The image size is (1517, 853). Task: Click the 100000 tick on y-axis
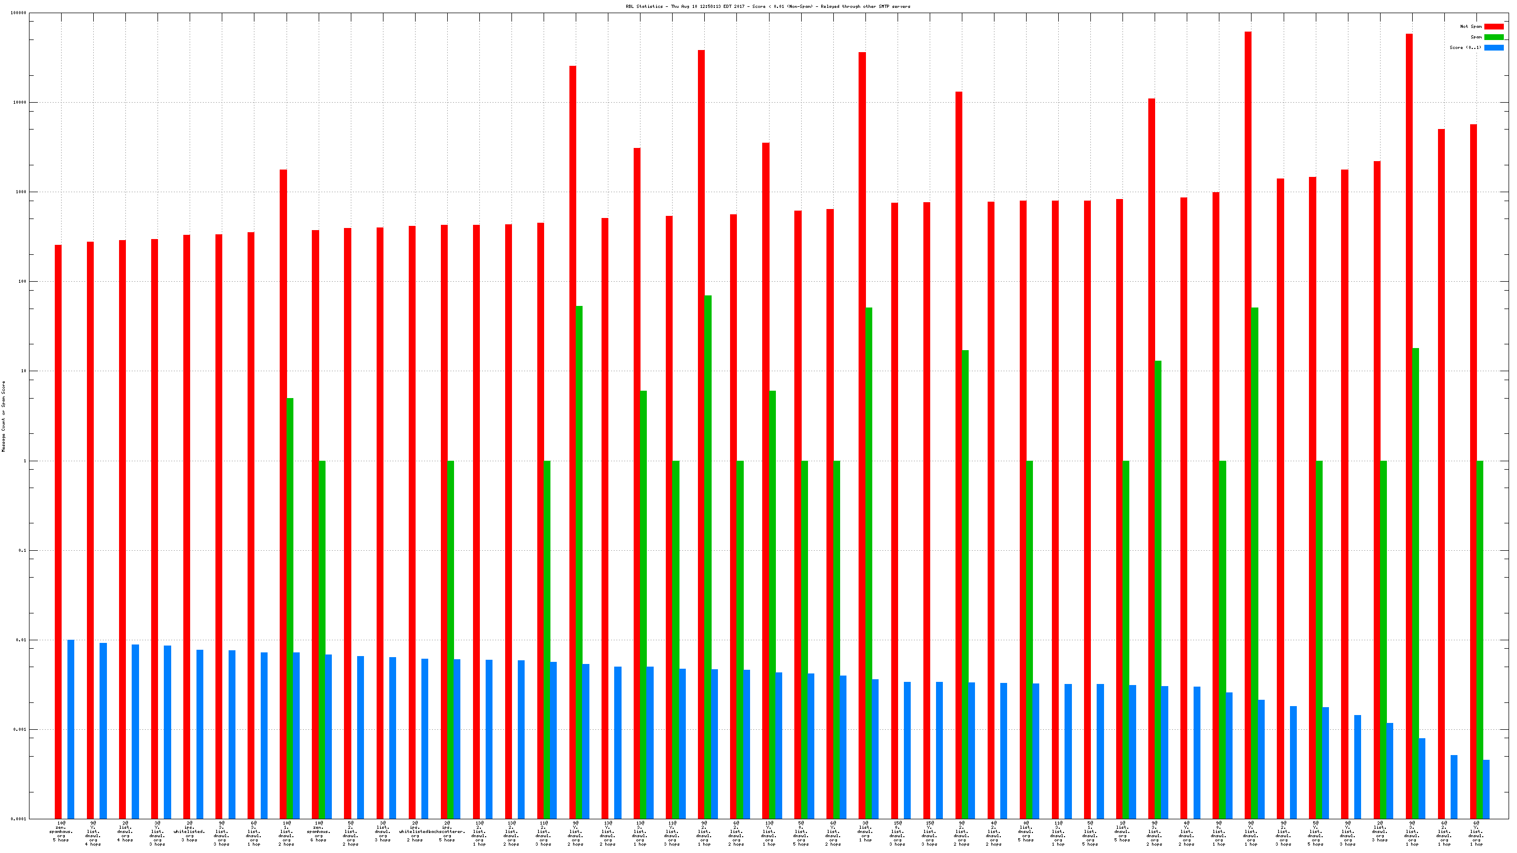coord(18,13)
